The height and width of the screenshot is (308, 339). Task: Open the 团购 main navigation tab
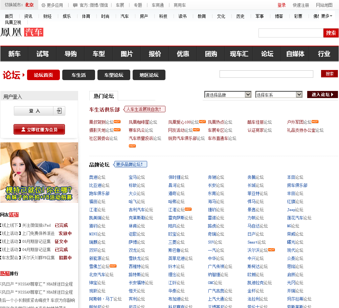click(x=211, y=54)
